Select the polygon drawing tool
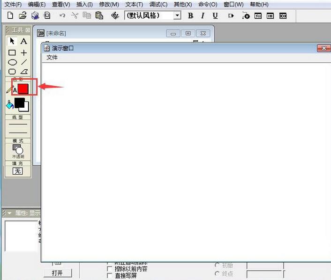Screen dimensions: 331x280 pos(24,72)
